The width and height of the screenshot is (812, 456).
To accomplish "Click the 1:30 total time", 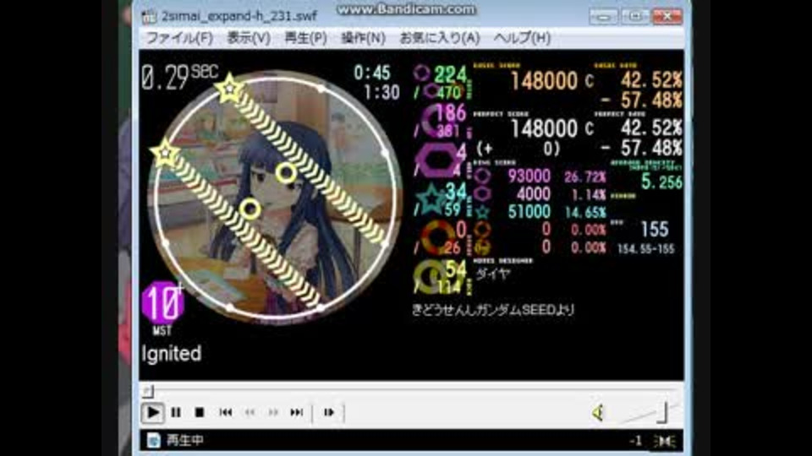I will coord(381,93).
